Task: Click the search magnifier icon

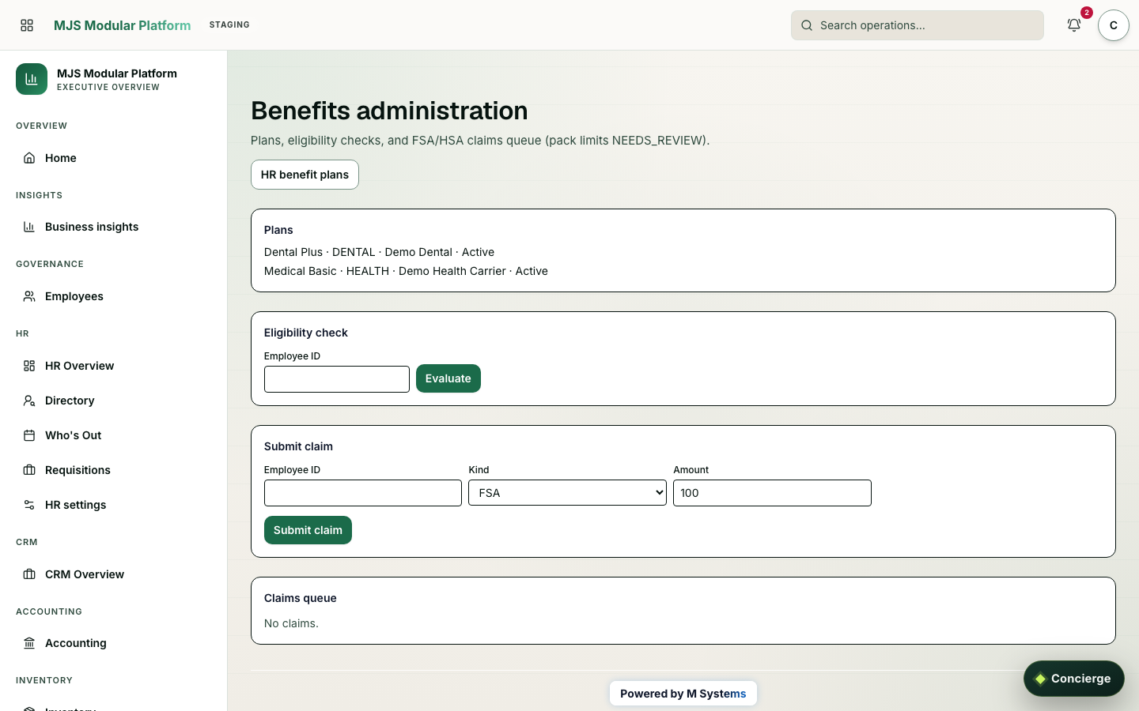Action: click(807, 25)
